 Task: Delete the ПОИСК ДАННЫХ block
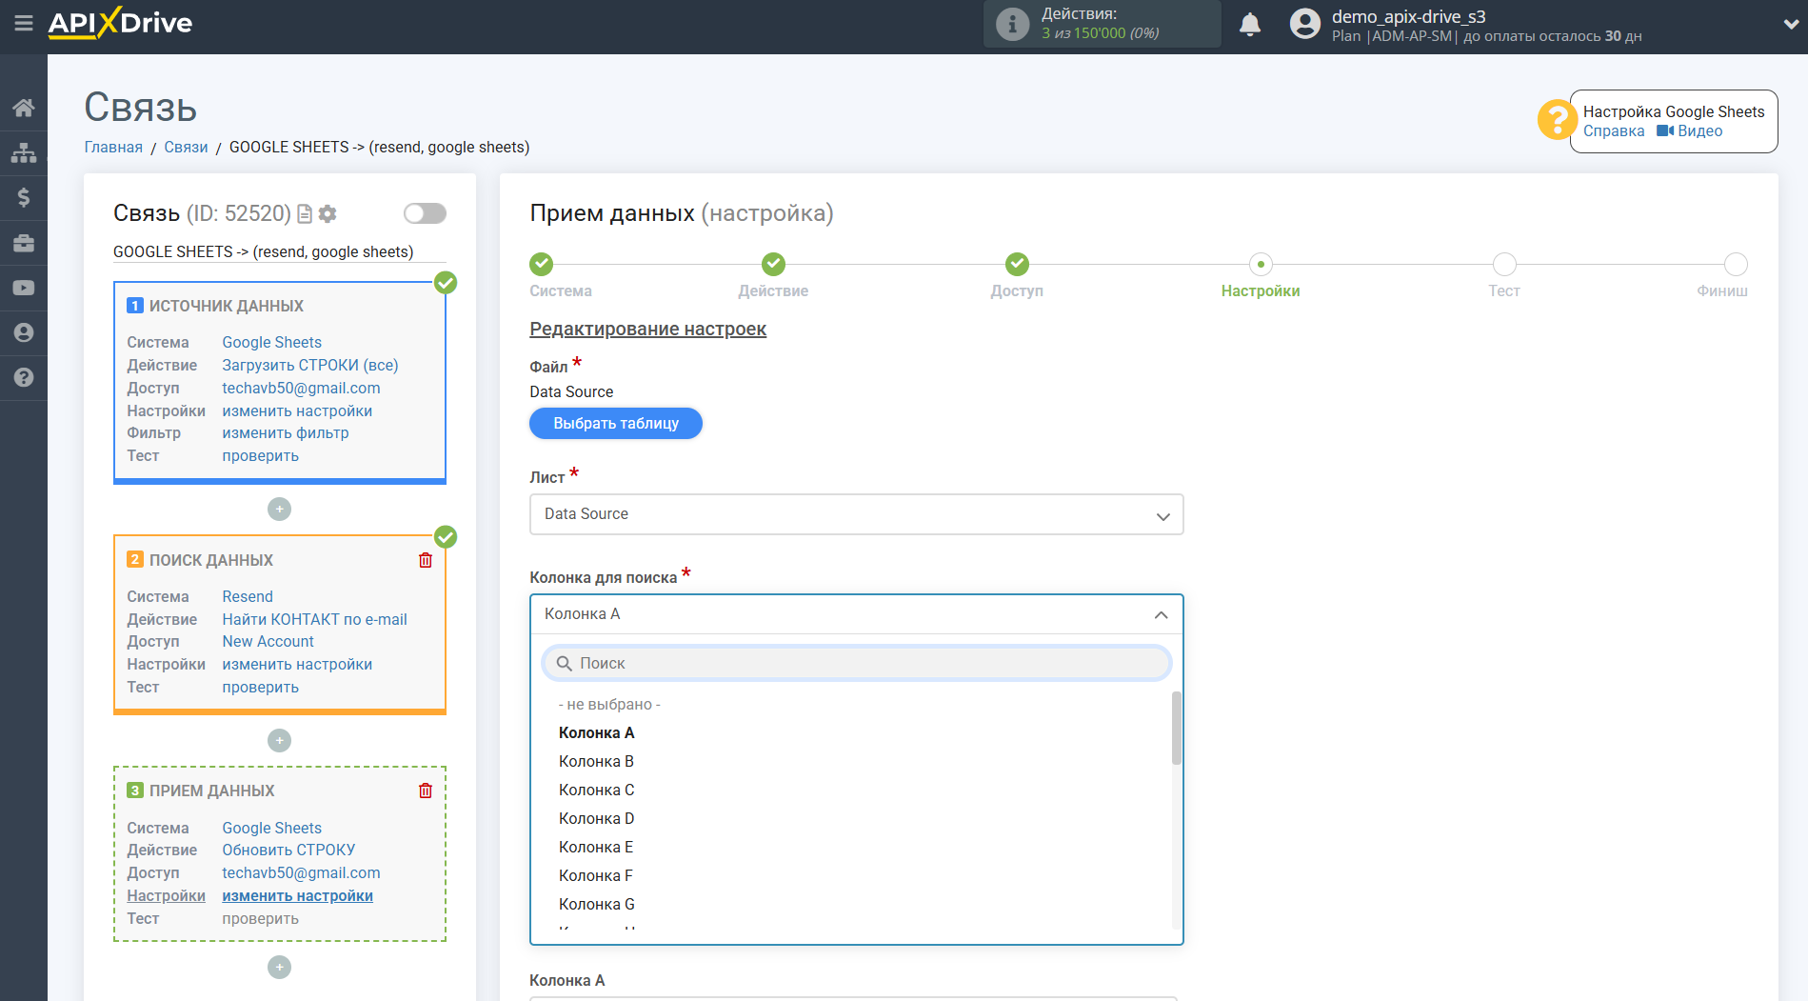[x=426, y=560]
